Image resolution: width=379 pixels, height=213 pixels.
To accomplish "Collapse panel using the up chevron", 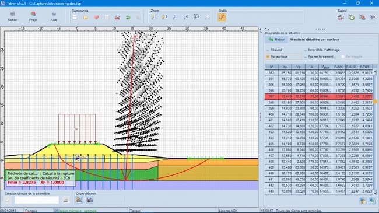I will pyautogui.click(x=265, y=29).
